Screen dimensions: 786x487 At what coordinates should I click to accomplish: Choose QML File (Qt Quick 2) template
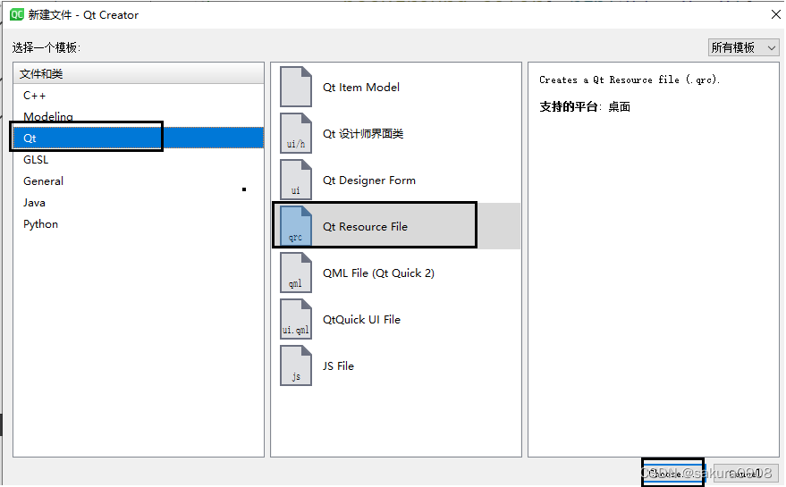396,273
